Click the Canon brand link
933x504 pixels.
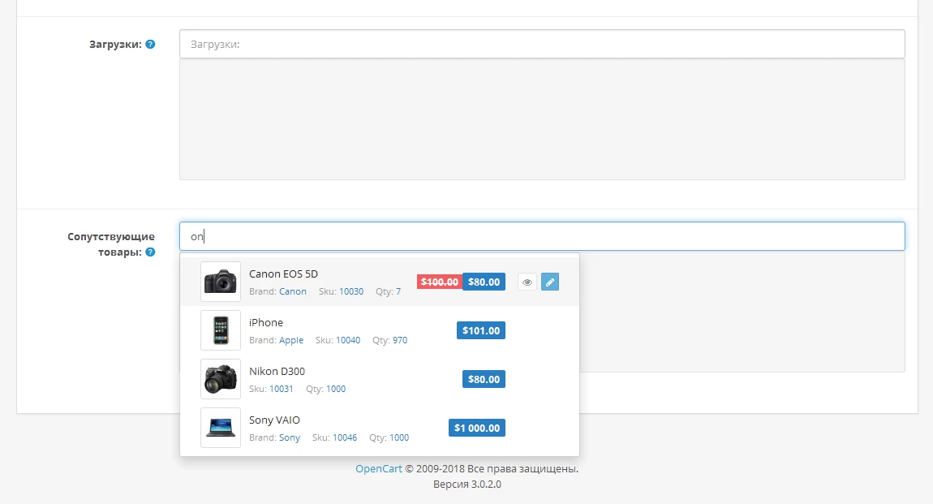293,291
